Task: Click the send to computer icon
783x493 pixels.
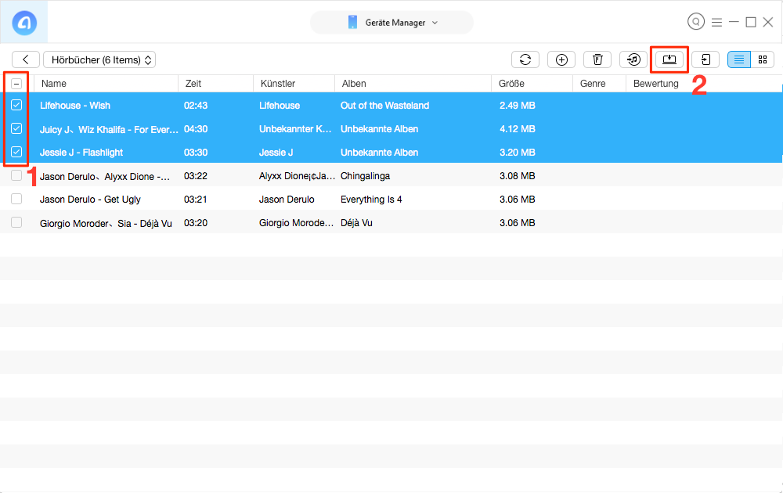Action: pos(669,60)
